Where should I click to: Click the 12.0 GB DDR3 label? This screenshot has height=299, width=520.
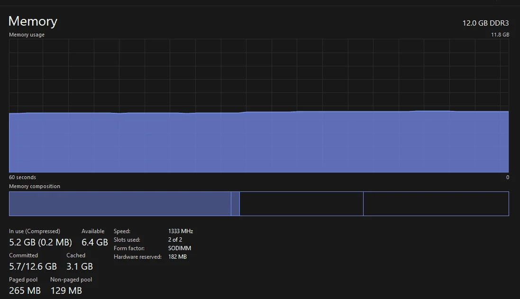(485, 23)
